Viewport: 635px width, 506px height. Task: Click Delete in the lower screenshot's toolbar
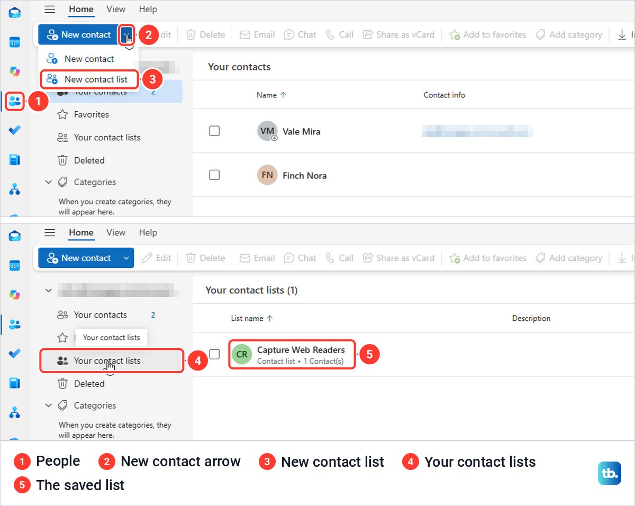[x=205, y=258]
